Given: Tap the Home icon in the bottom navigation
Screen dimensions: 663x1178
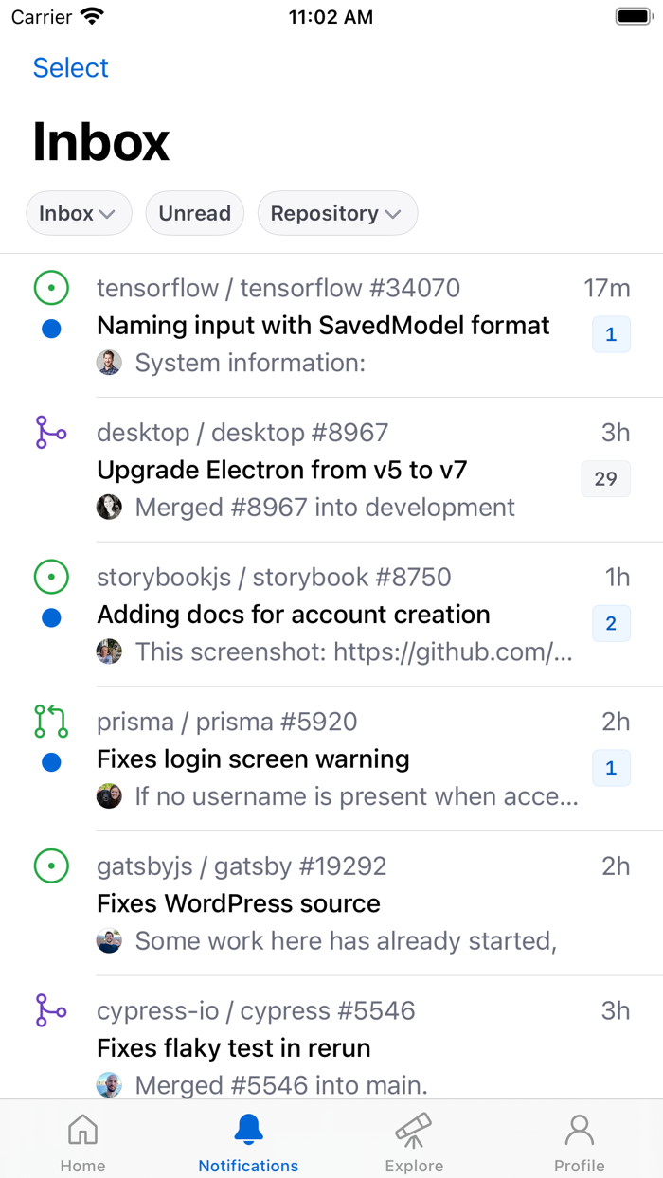Looking at the screenshot, I should (82, 1129).
